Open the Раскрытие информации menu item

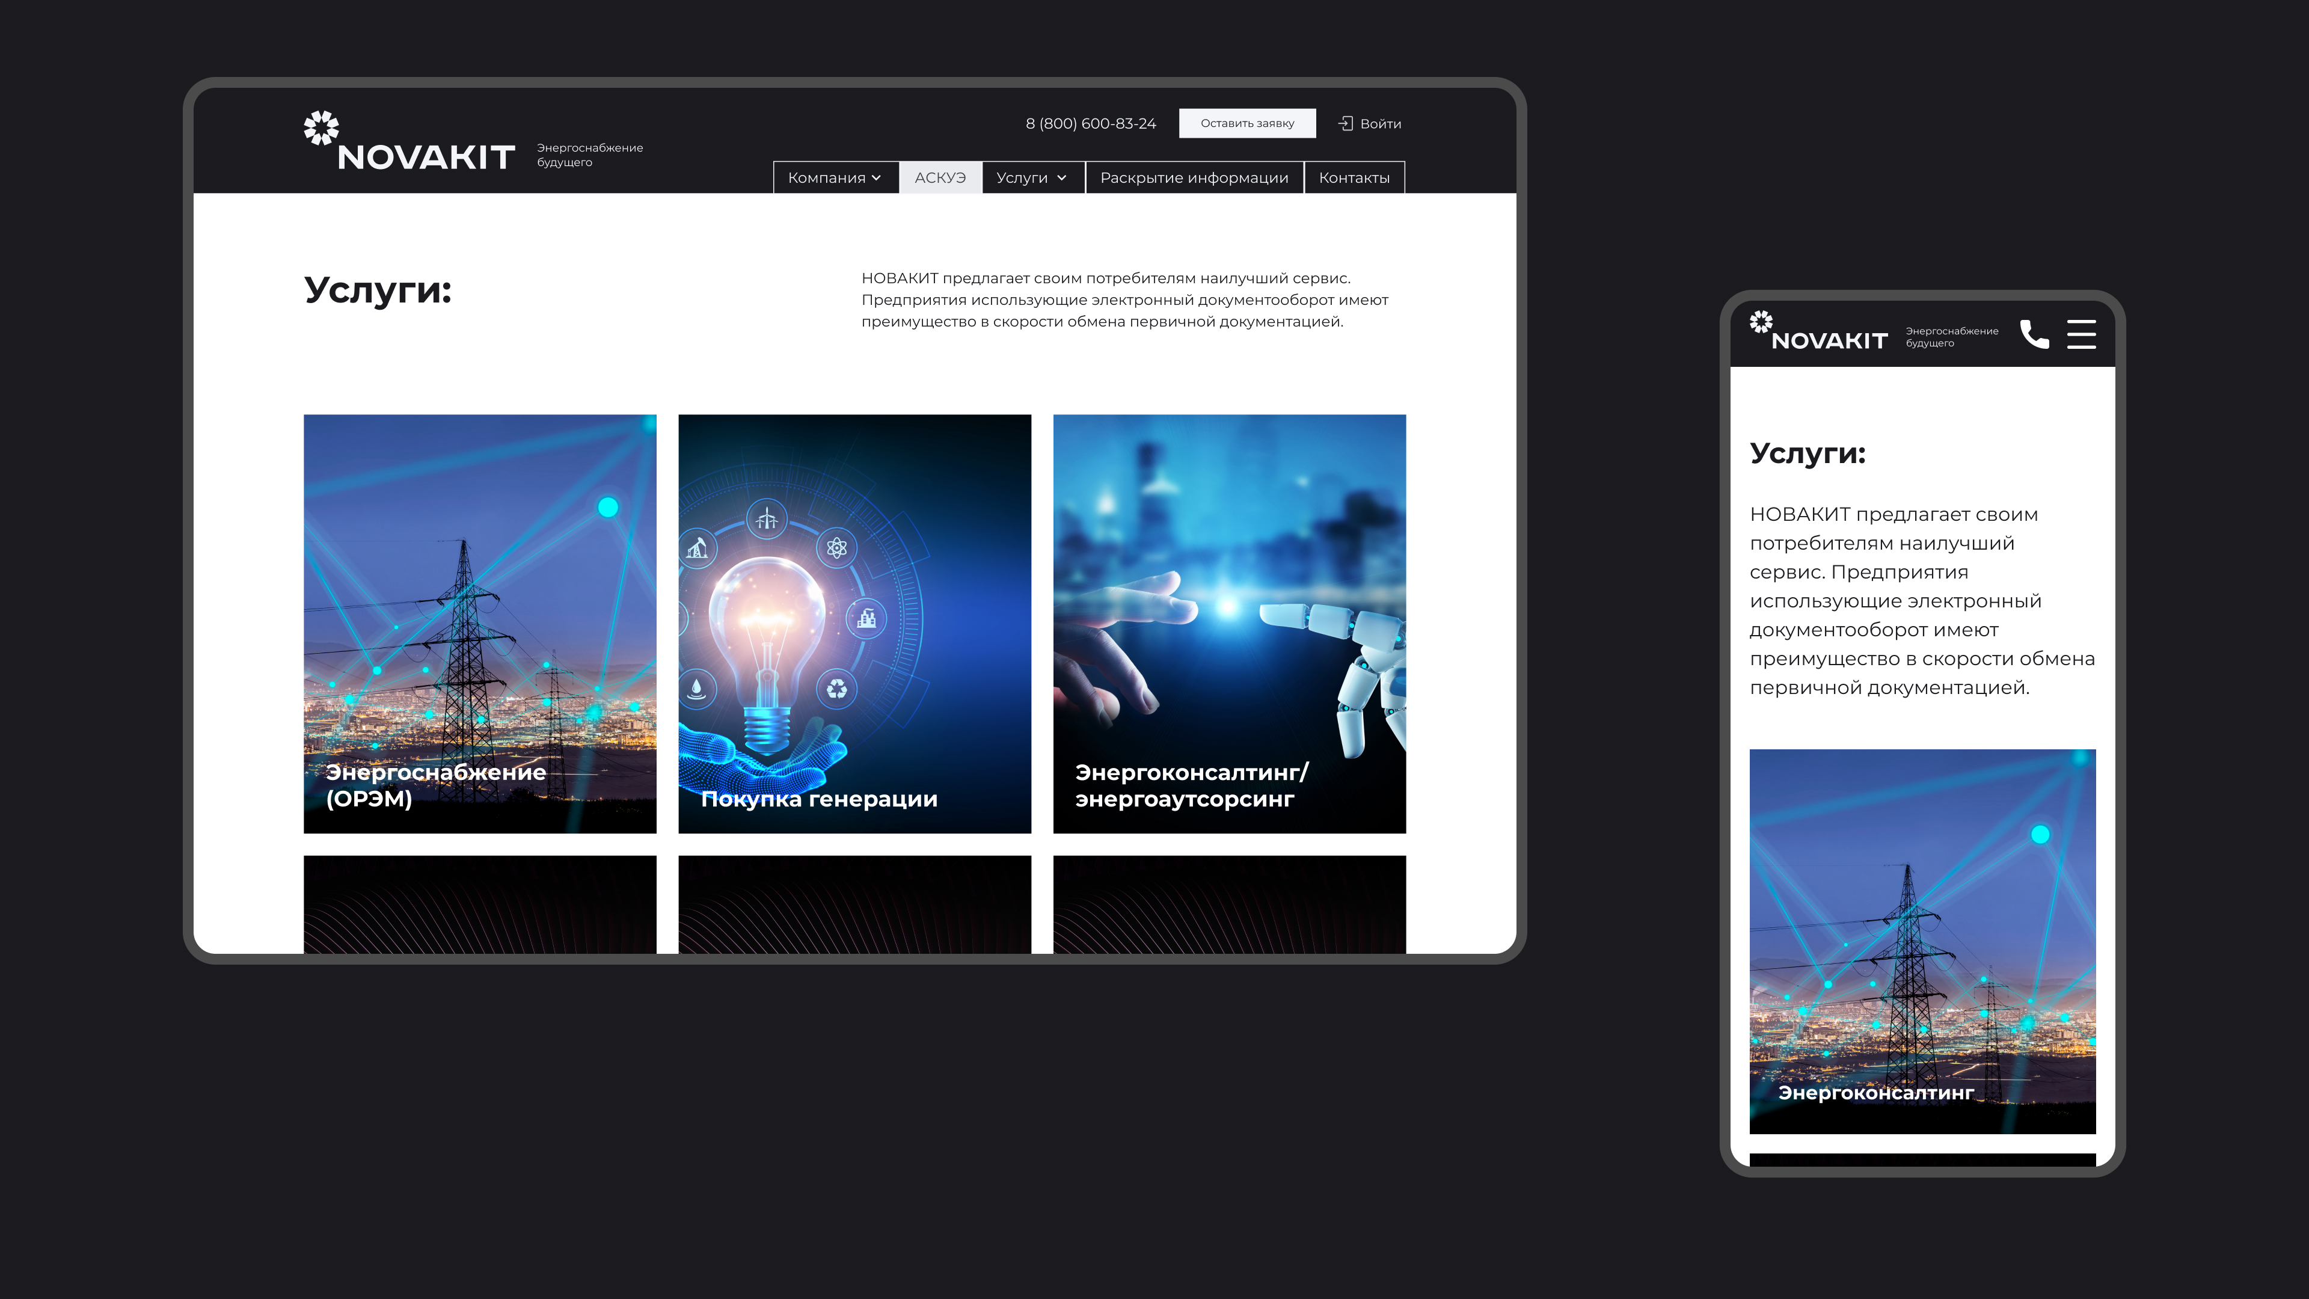point(1194,177)
